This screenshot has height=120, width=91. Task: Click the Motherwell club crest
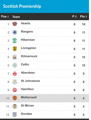pos(15,98)
